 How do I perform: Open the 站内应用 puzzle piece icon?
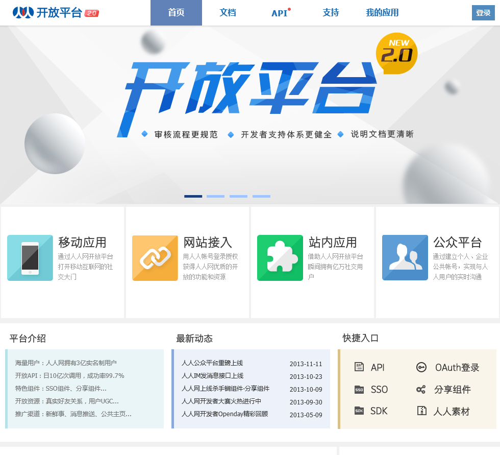click(x=280, y=258)
